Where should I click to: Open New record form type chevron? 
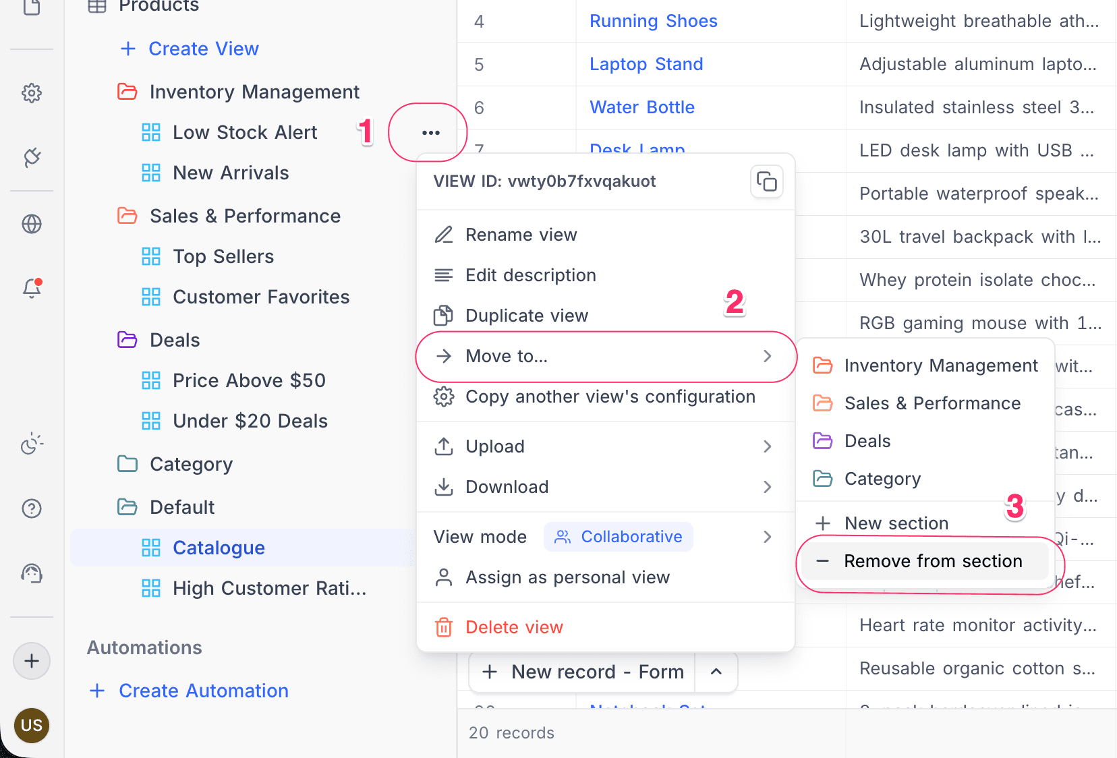[x=716, y=672]
